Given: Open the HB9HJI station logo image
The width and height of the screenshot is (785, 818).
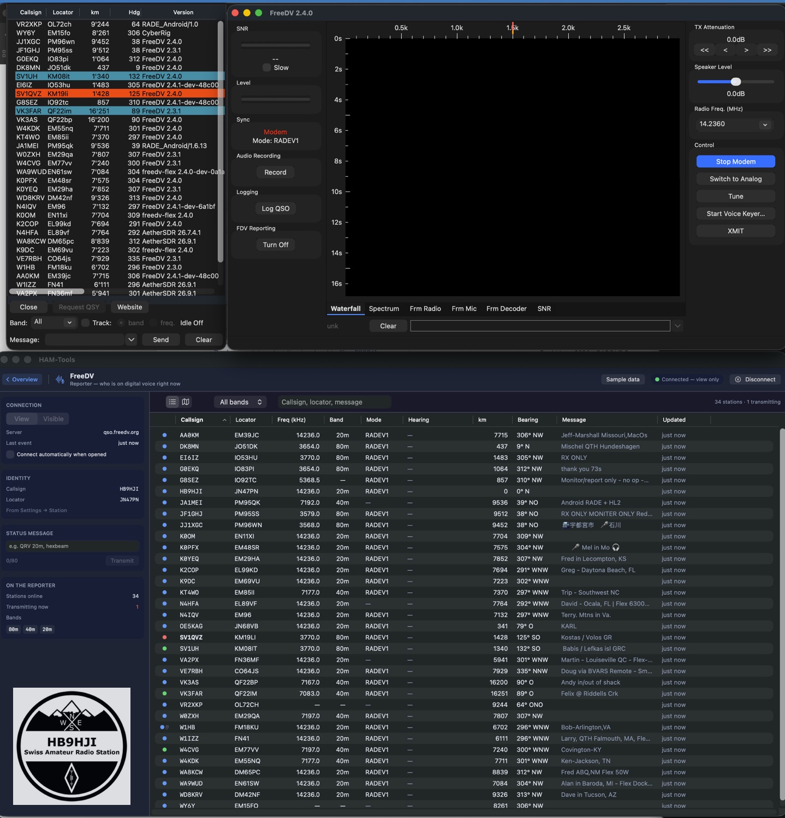Looking at the screenshot, I should [x=72, y=746].
